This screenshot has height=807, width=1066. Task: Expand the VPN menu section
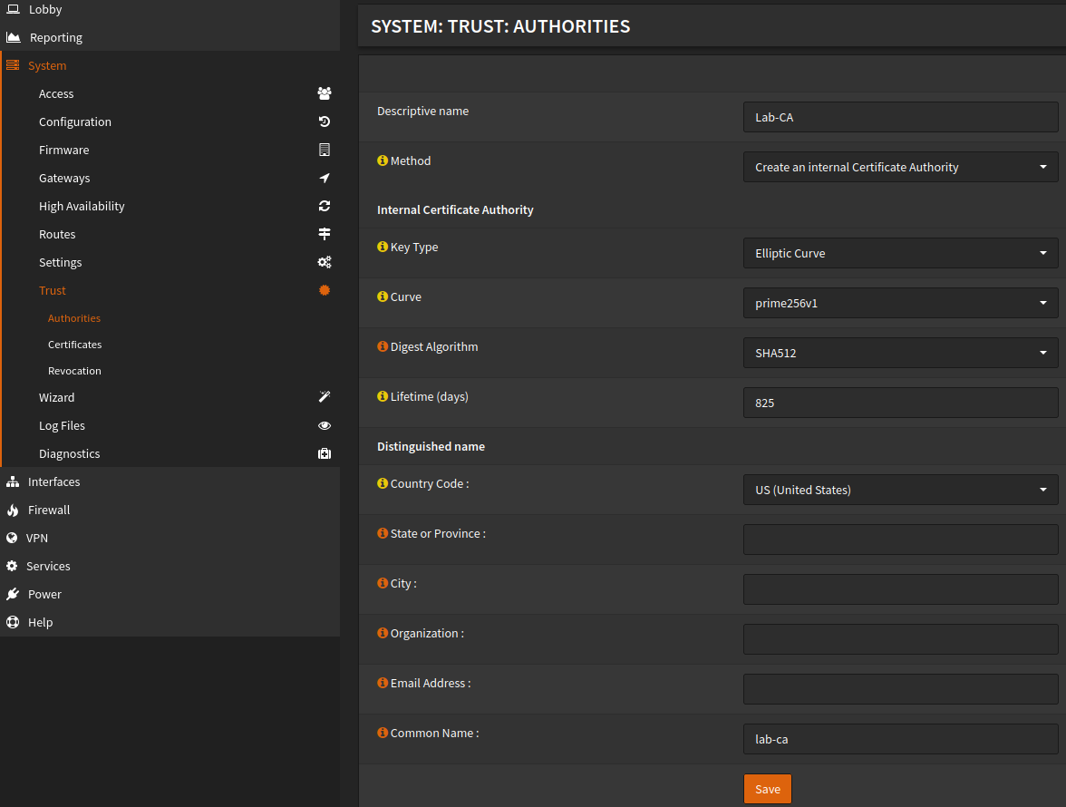(37, 538)
